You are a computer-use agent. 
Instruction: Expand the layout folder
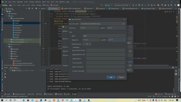[x=9, y=52]
